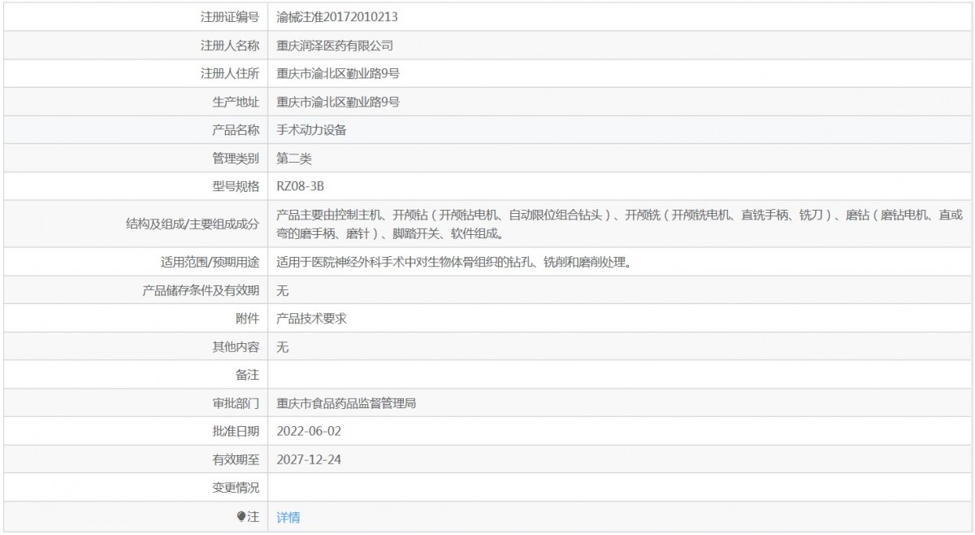Click the 注册证编号 label

230,16
